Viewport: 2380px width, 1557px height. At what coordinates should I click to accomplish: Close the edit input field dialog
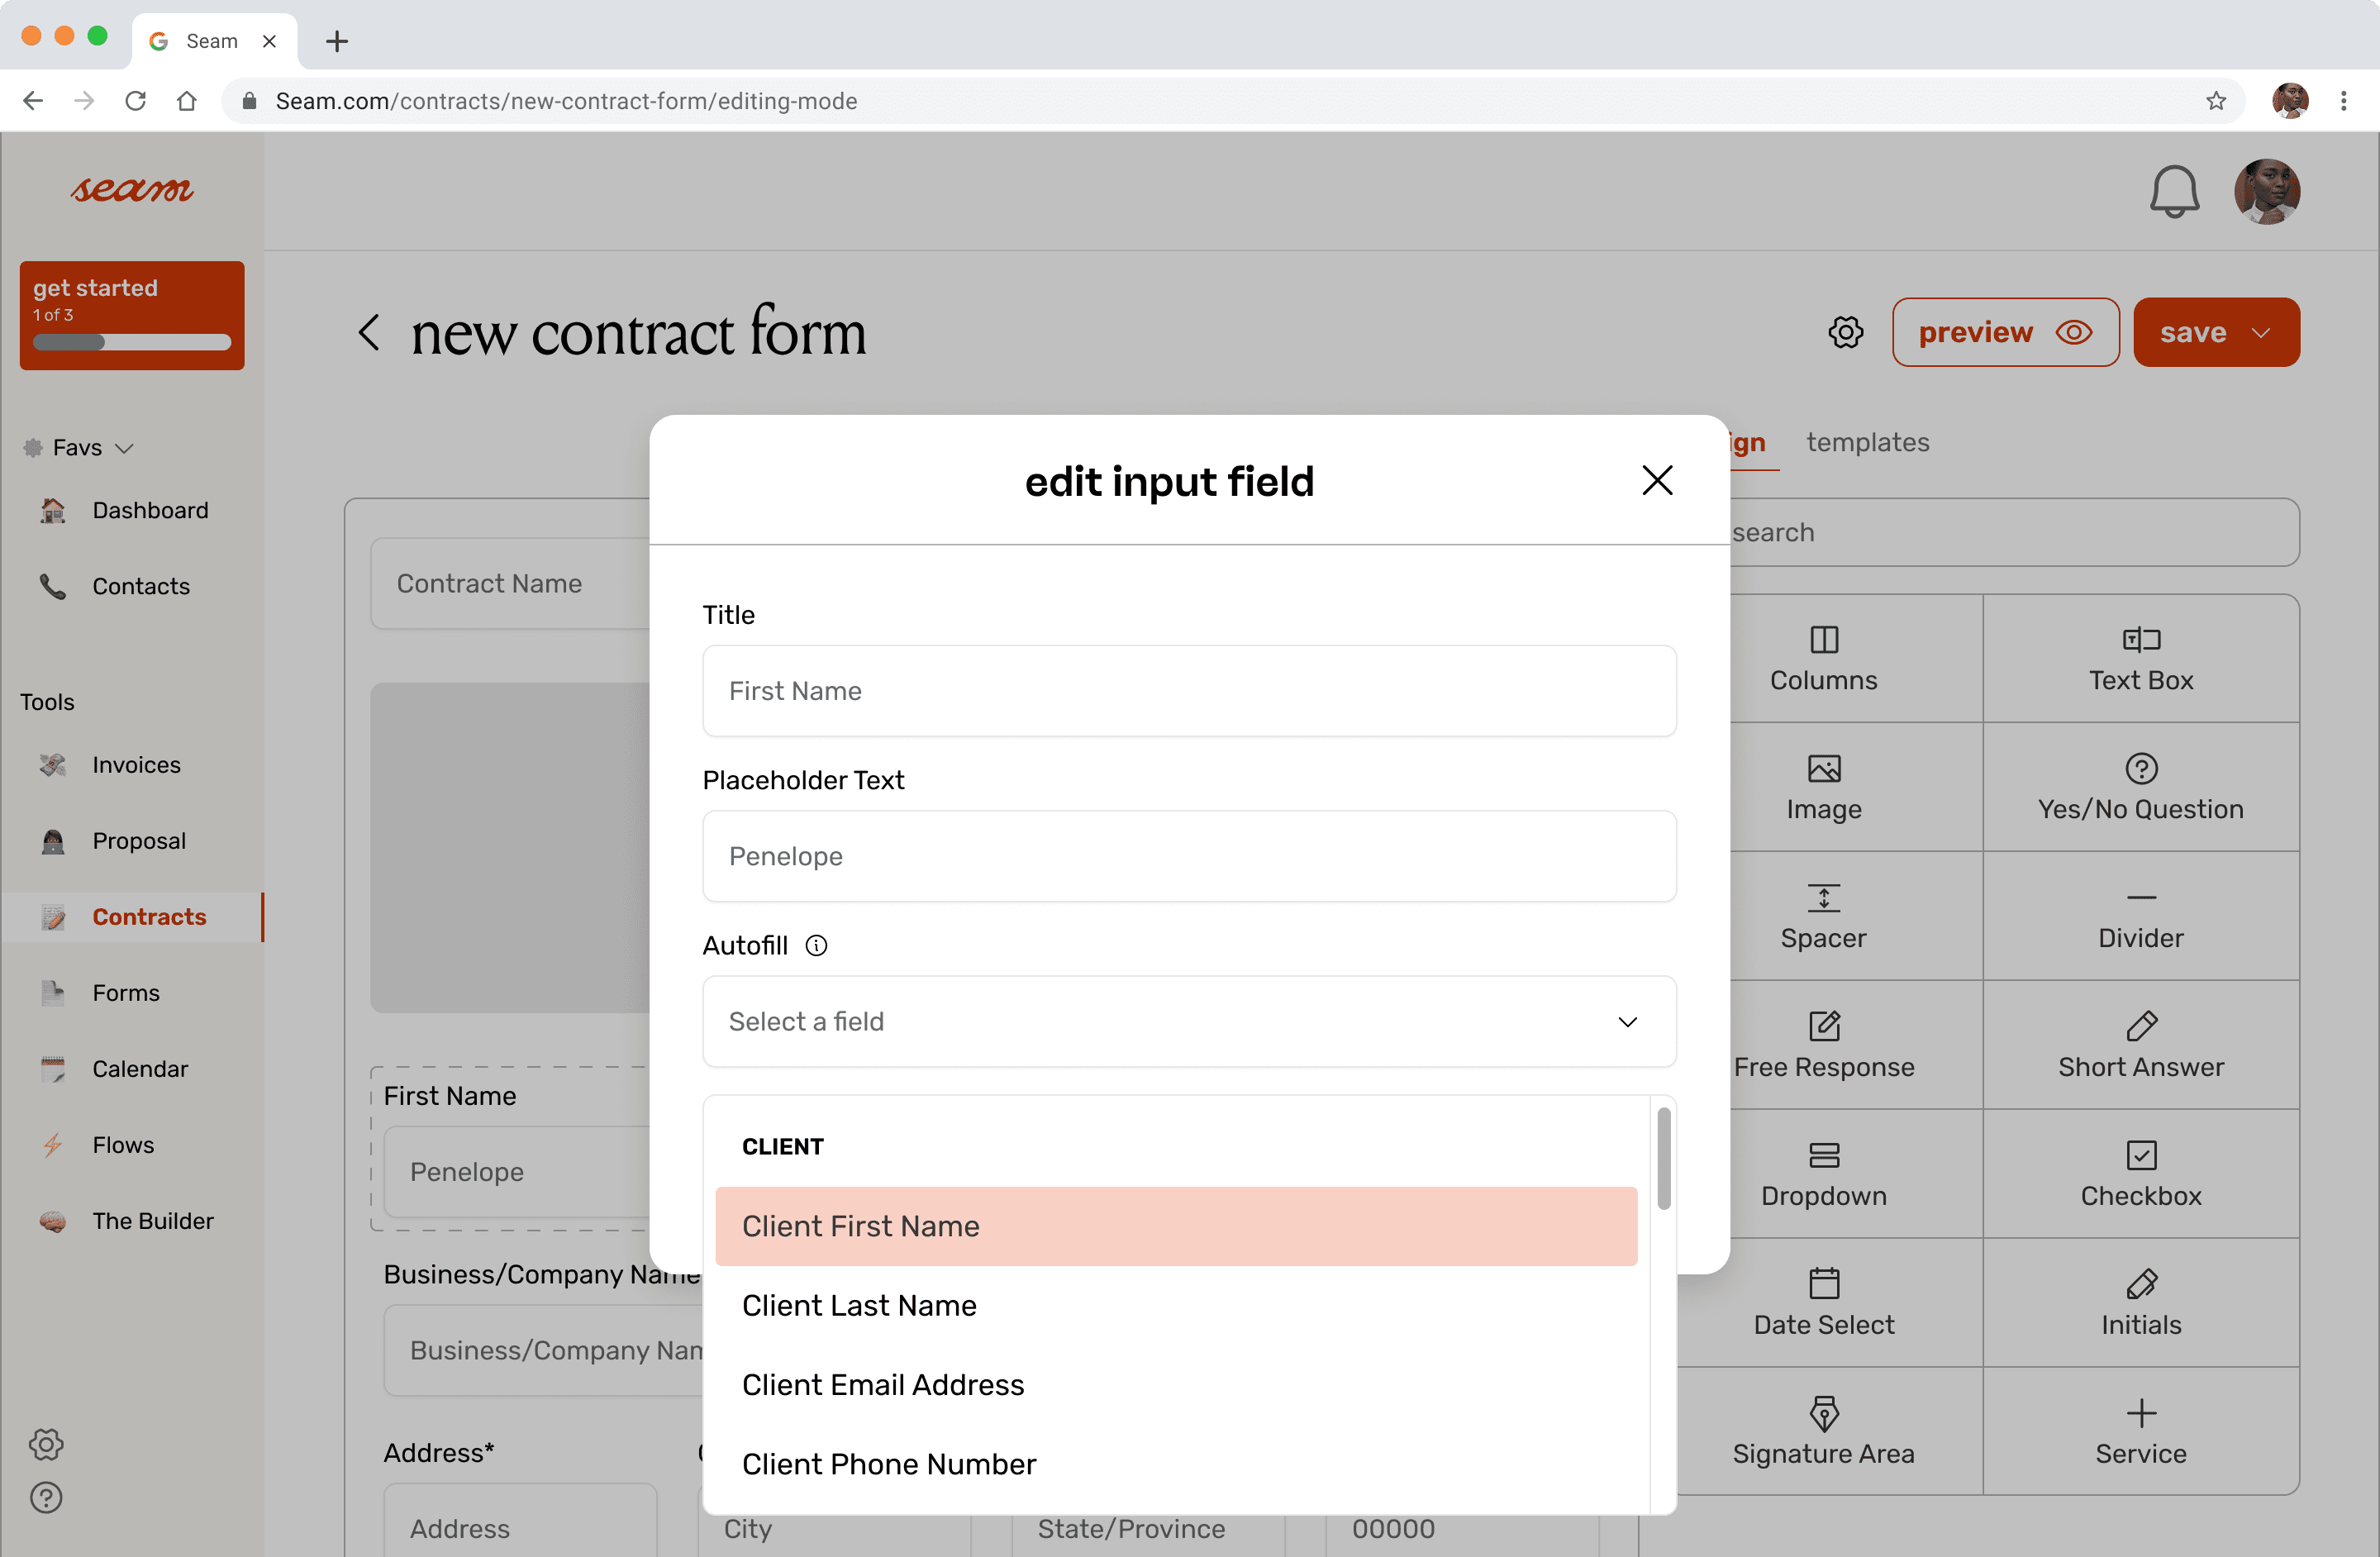[1657, 480]
